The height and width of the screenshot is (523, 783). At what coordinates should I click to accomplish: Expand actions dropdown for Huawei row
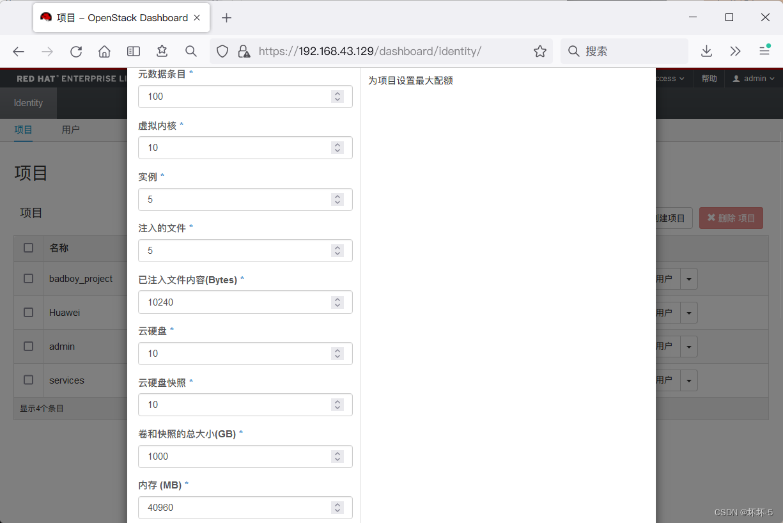point(688,313)
